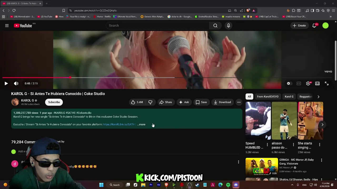Screen dimensions: 337x189
Task: Open the Brave Shields lion icon
Action: (248, 10)
